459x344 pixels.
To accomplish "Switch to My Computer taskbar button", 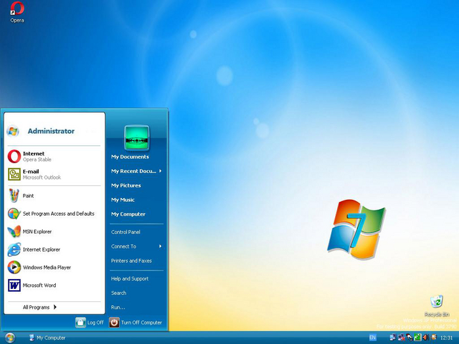I will 47,338.
